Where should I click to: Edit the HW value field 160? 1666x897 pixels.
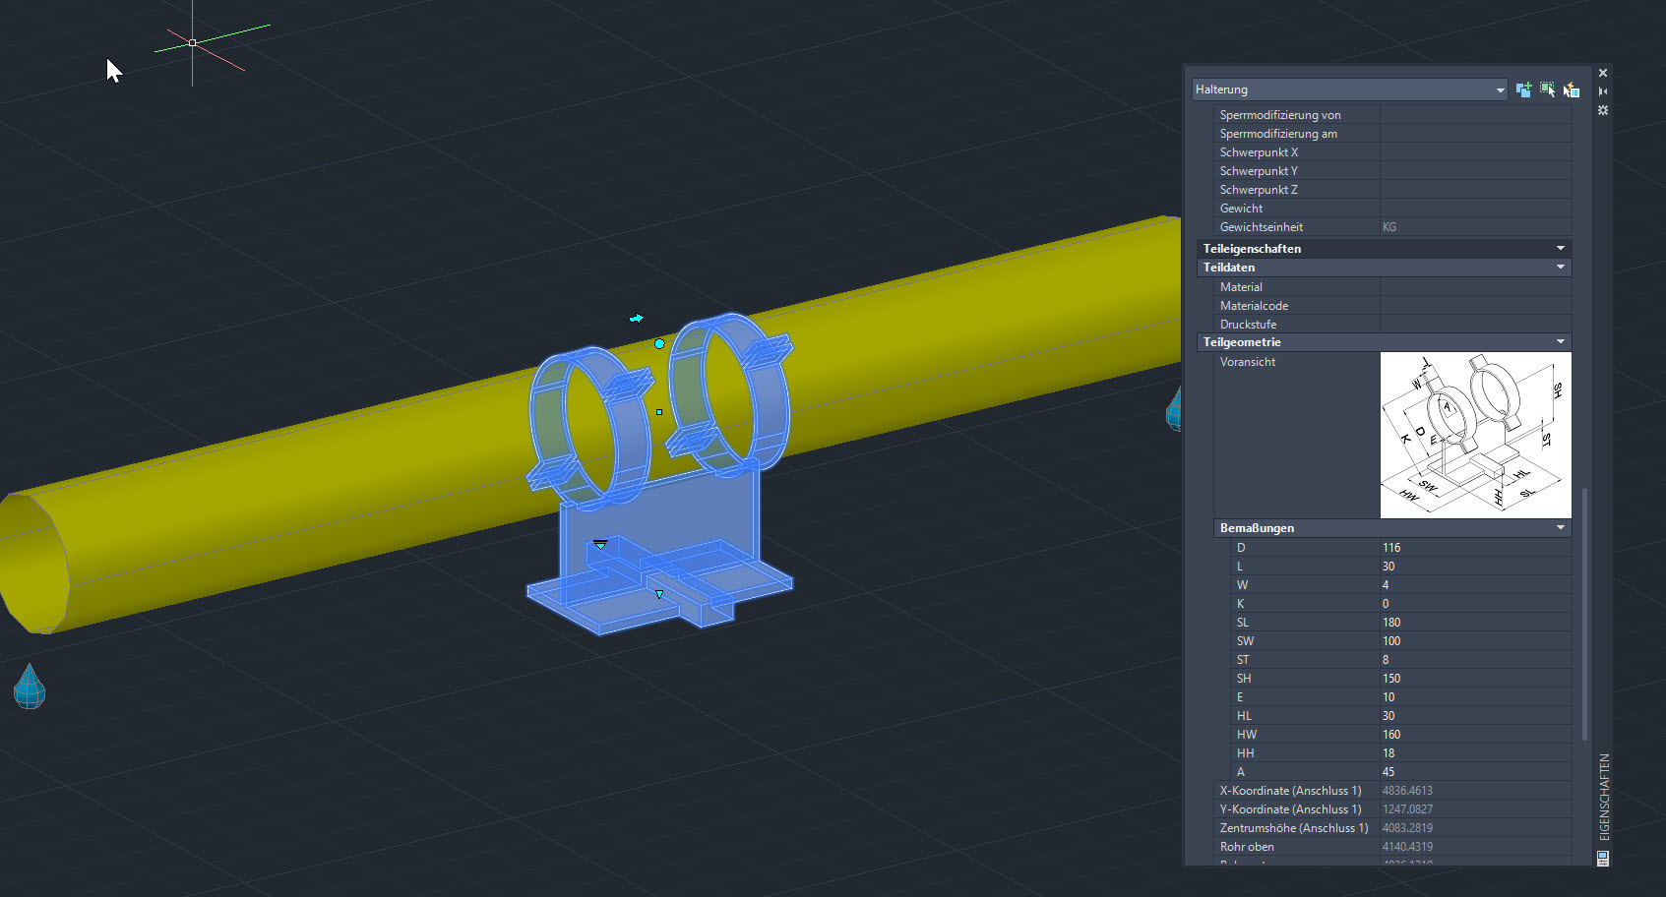[1475, 735]
